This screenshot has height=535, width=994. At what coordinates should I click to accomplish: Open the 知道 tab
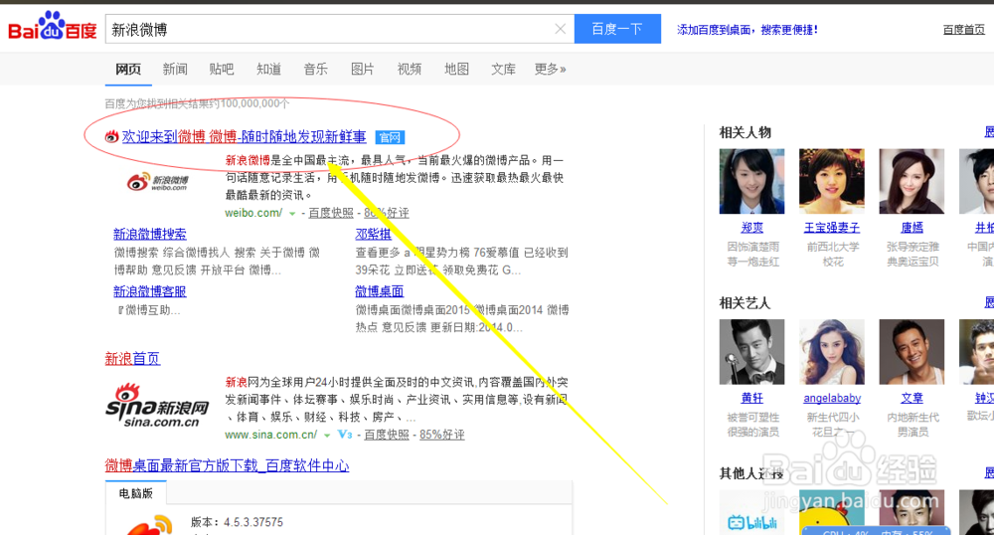tap(268, 69)
